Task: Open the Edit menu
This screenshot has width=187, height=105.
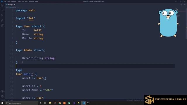Action: [x=8, y=1]
